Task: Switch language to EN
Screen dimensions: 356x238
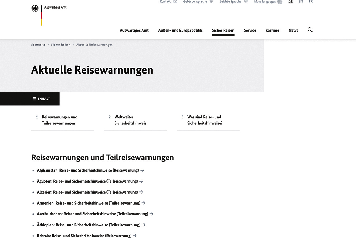Action: pos(301,2)
